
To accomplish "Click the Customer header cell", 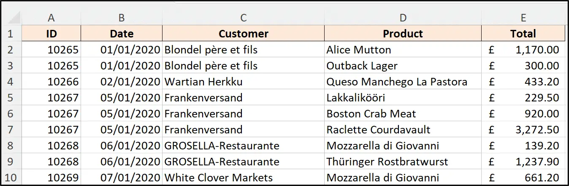I will point(243,34).
